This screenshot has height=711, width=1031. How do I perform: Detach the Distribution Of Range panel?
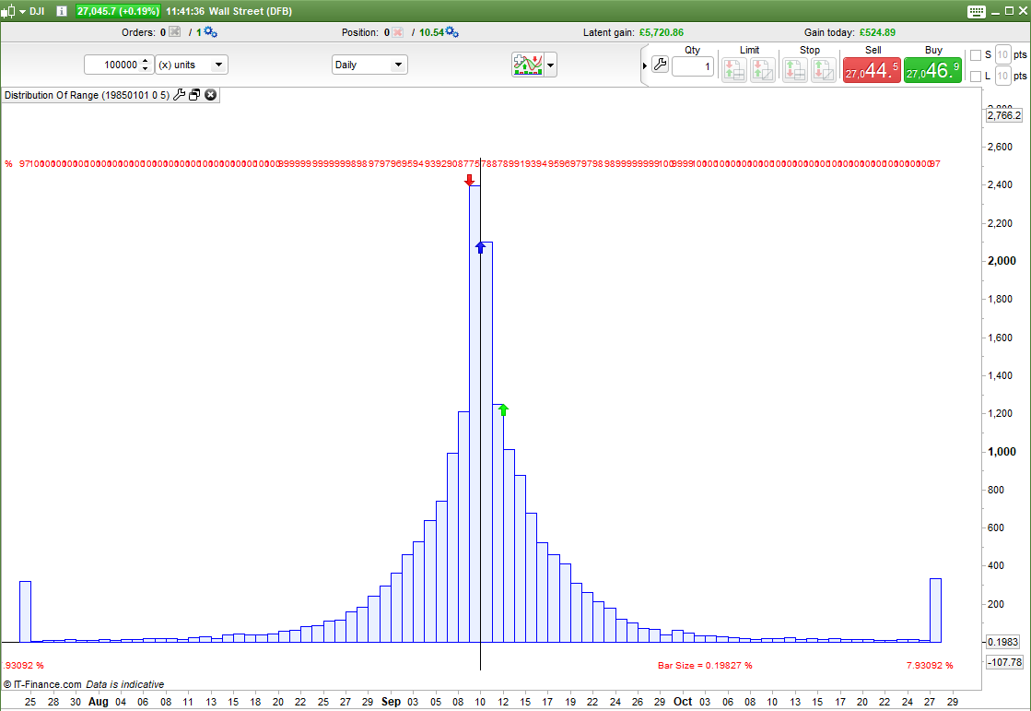(194, 95)
